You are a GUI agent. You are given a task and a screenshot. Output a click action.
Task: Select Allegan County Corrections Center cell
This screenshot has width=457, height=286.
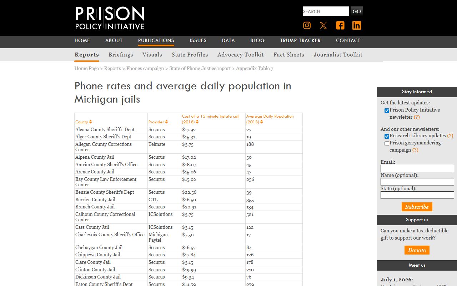pos(111,147)
